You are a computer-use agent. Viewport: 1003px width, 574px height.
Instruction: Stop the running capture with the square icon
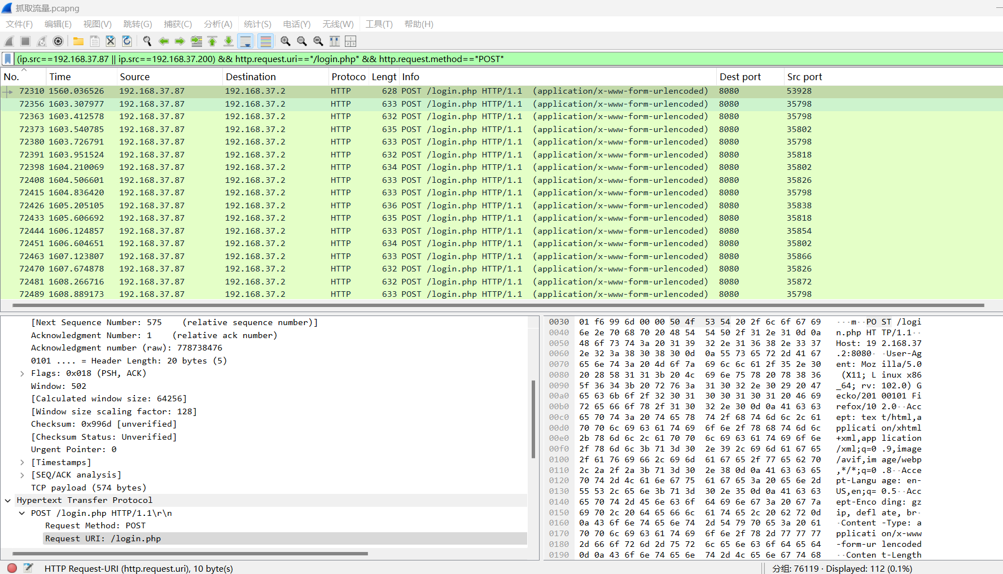25,41
